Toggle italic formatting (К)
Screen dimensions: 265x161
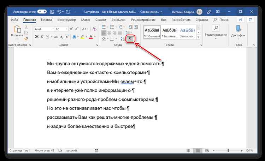pos(42,37)
